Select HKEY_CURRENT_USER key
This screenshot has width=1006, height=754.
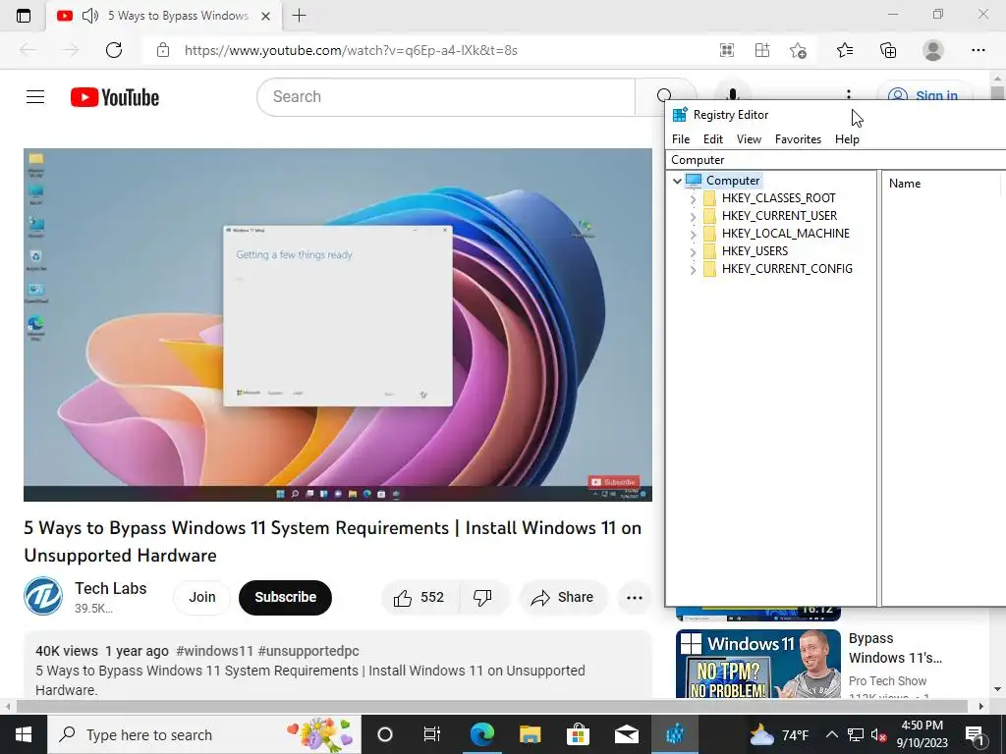coord(779,216)
